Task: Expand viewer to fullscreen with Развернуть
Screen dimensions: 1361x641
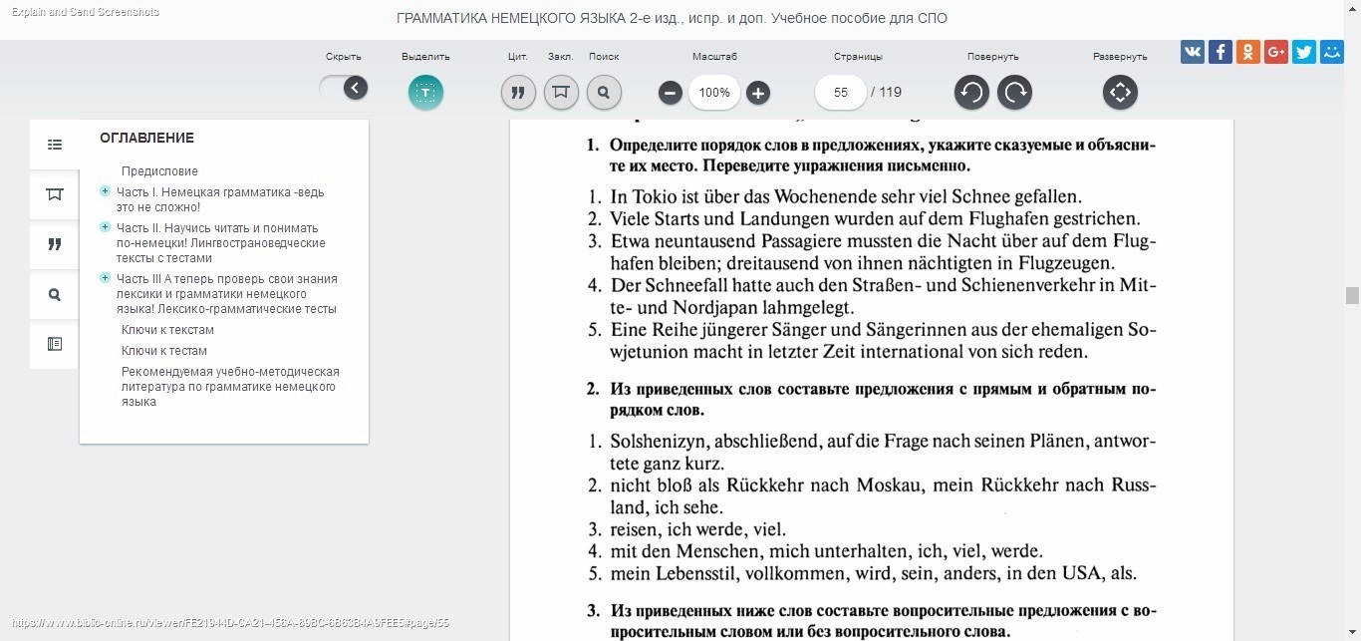Action: (1120, 93)
